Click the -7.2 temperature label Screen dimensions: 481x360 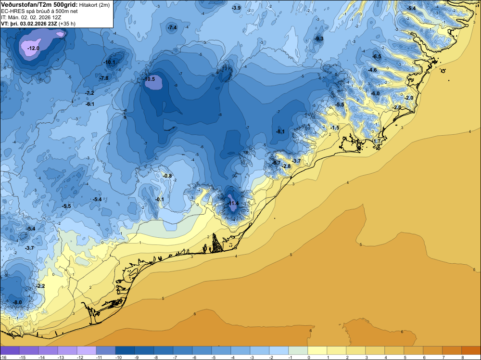[x=89, y=93]
